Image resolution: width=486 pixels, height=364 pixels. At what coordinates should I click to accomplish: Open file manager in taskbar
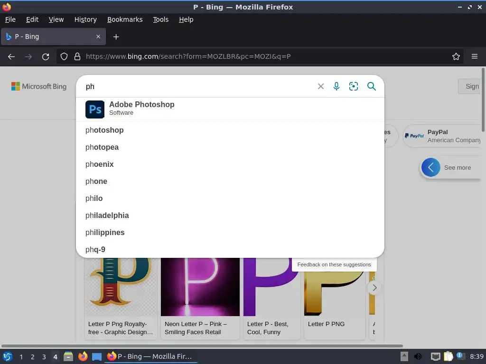(x=68, y=356)
